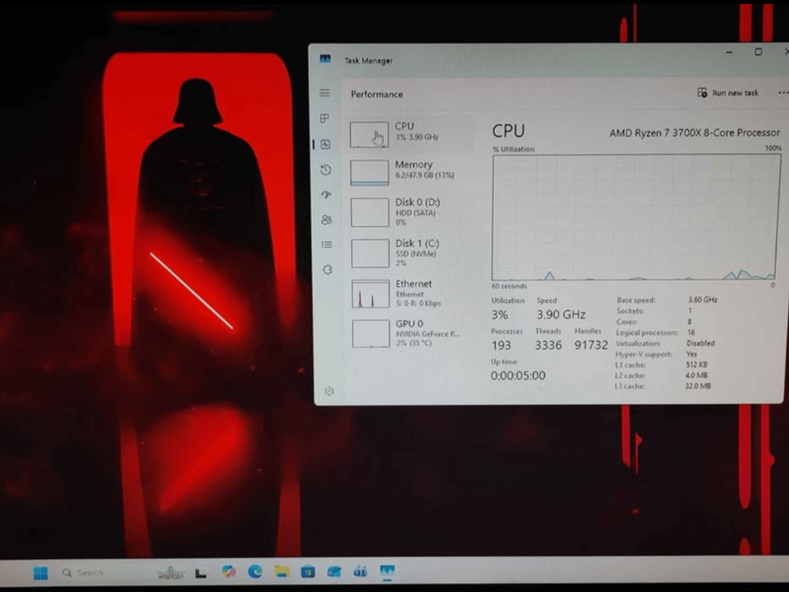Click the 3336 threads count

[x=548, y=345]
